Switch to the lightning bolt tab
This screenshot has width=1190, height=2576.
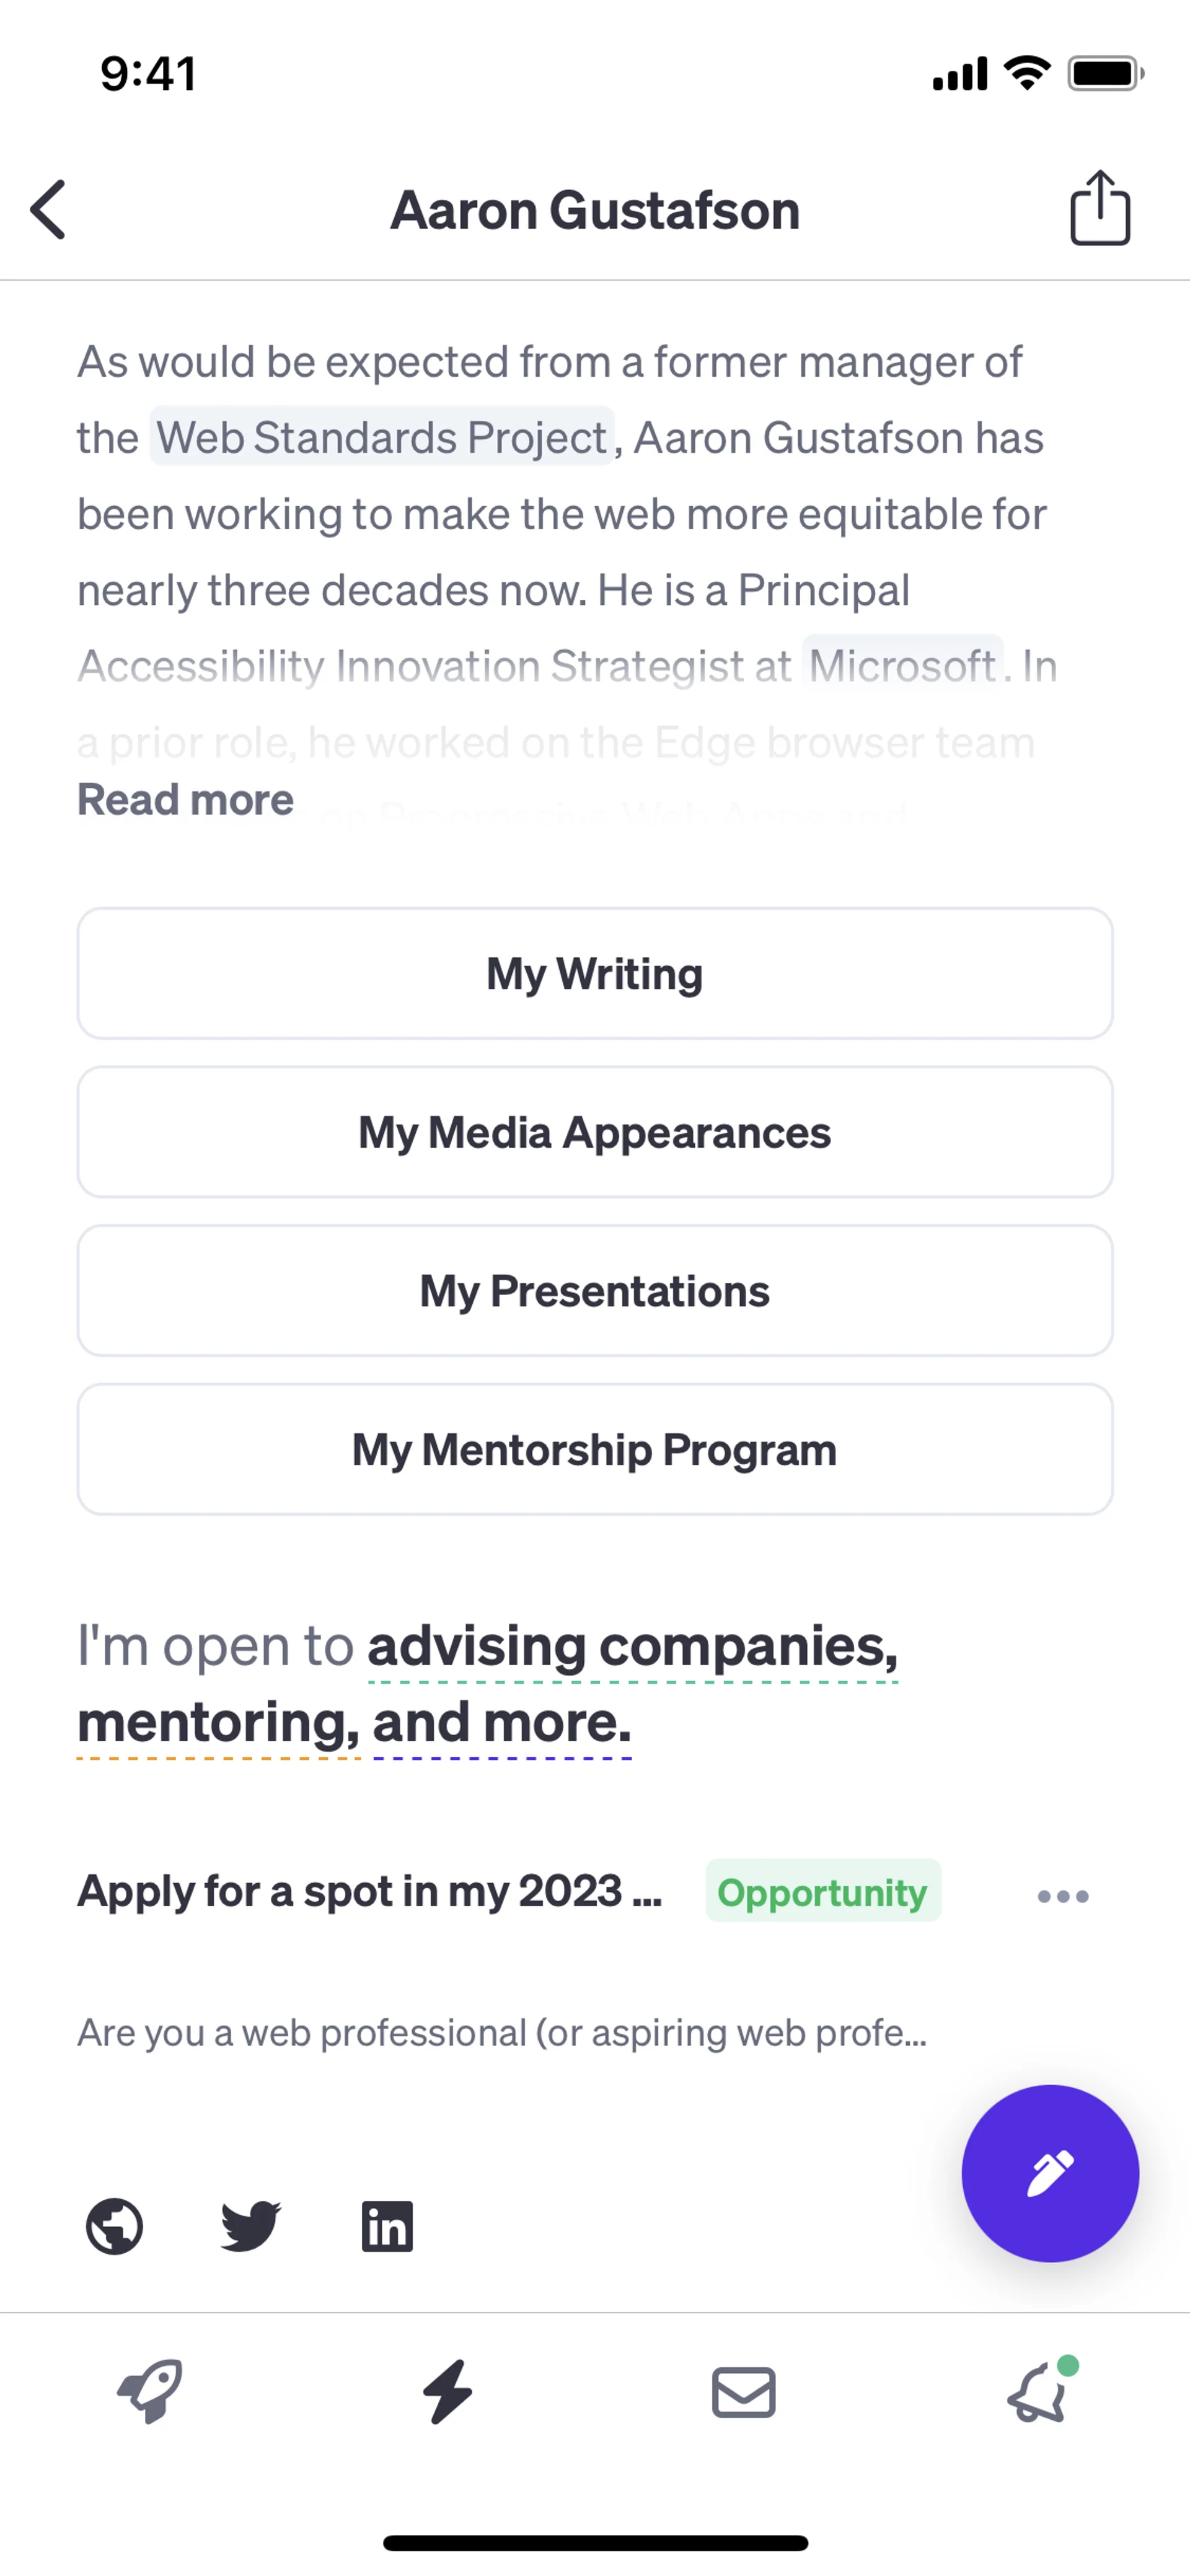(x=447, y=2392)
